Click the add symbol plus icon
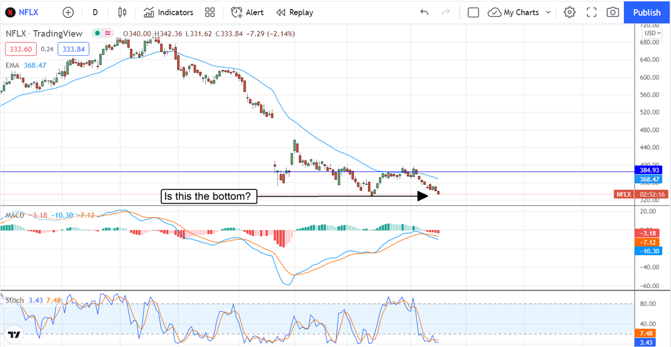 coord(68,12)
